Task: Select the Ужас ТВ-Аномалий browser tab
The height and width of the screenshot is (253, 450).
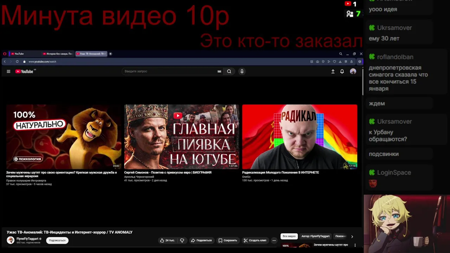Action: (91, 54)
